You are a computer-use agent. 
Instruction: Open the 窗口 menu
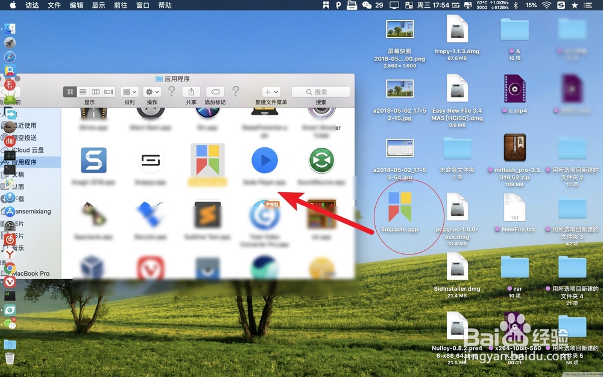click(143, 5)
